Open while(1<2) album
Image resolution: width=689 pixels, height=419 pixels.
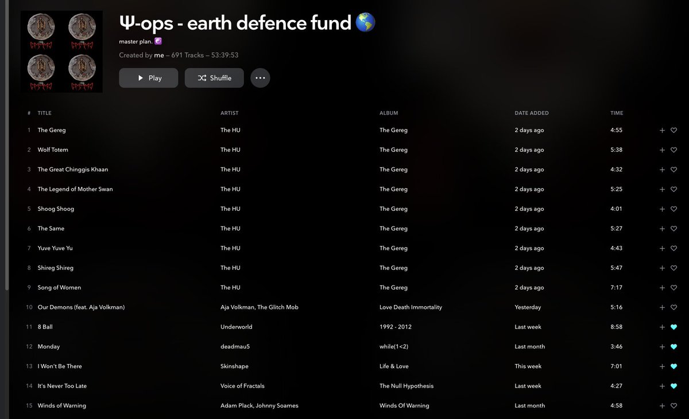point(395,347)
